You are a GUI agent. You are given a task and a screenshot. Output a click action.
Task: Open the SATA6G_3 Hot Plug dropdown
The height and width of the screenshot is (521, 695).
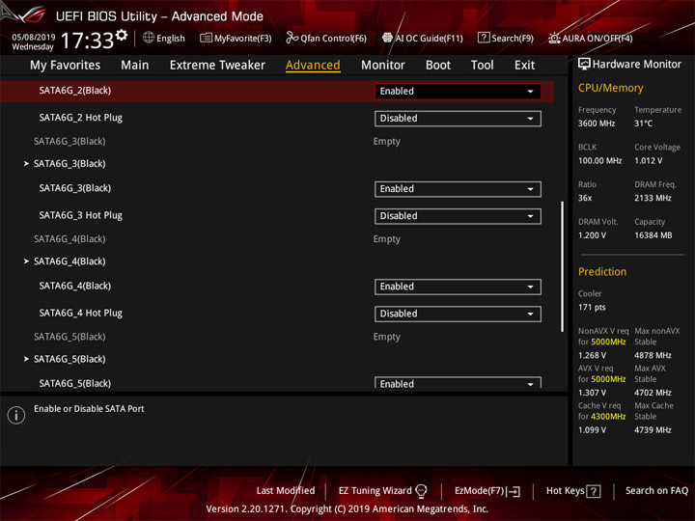[458, 216]
